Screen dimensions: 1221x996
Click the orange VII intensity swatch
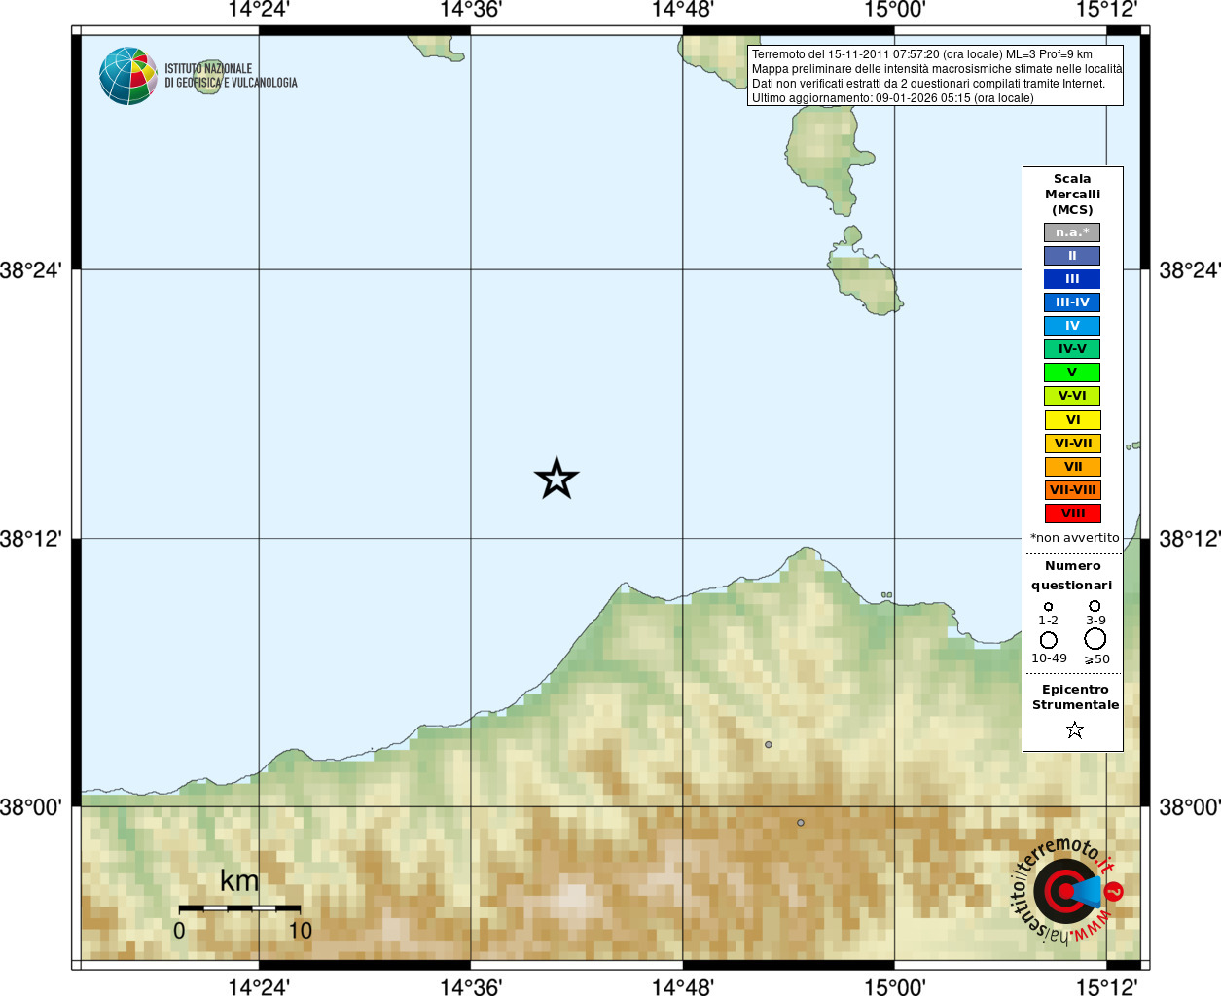pyautogui.click(x=1073, y=467)
